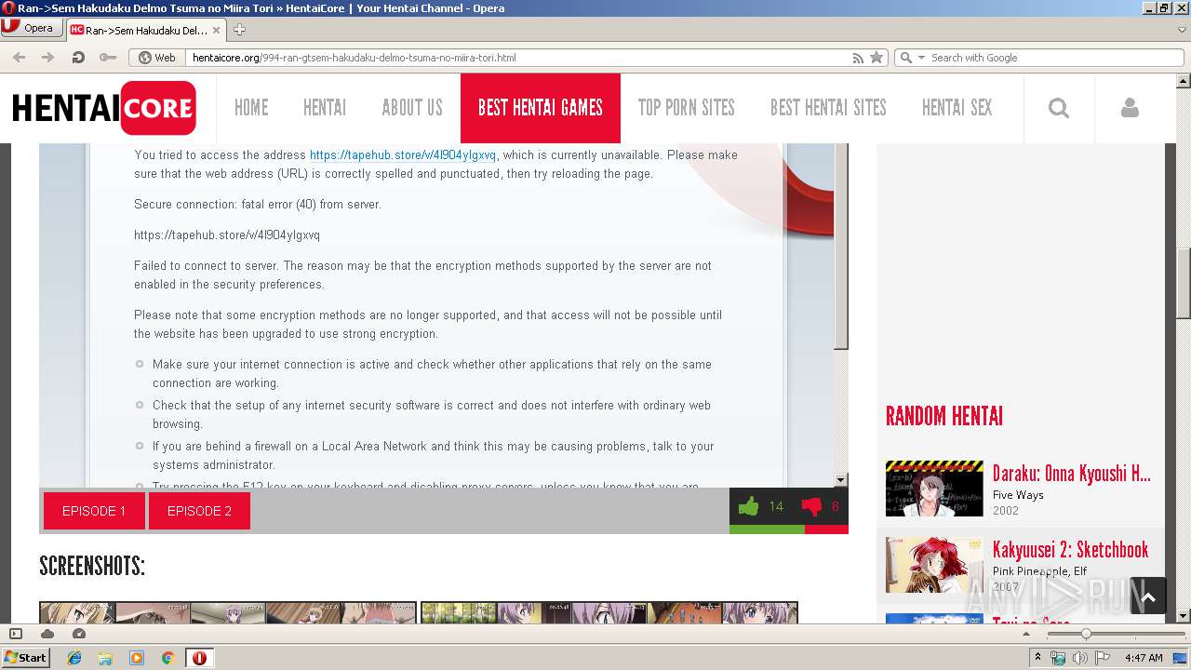Close the HentaiCore browser tab
The height and width of the screenshot is (670, 1191).
(x=216, y=30)
